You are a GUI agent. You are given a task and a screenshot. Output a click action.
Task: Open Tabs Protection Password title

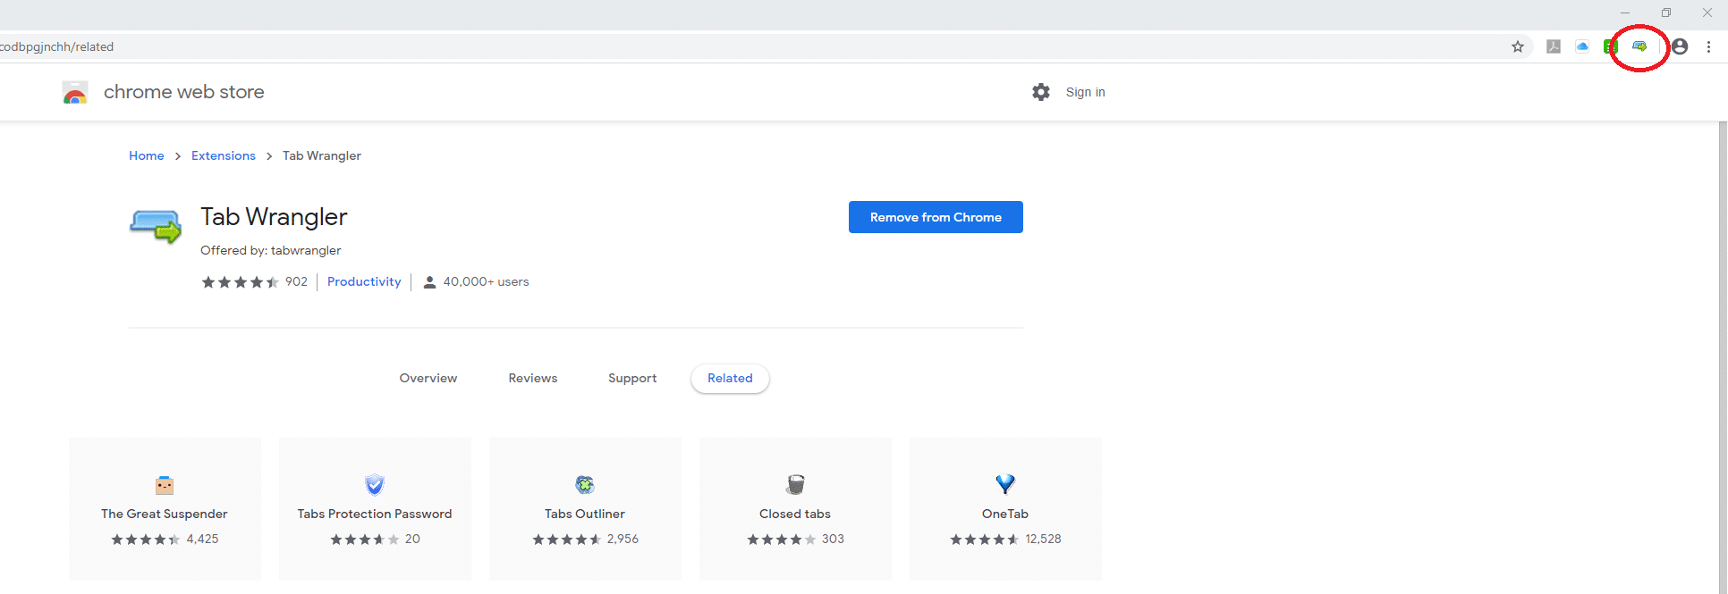tap(375, 514)
